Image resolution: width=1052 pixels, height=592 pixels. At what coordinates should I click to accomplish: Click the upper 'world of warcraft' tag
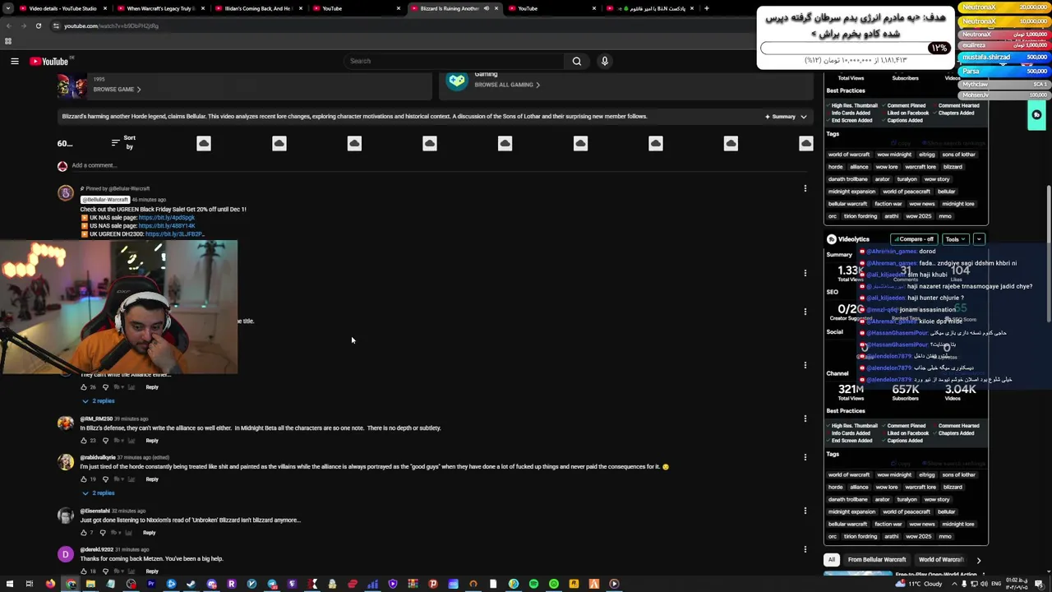tap(848, 155)
